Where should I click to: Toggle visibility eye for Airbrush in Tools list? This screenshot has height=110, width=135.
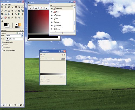[52, 15]
